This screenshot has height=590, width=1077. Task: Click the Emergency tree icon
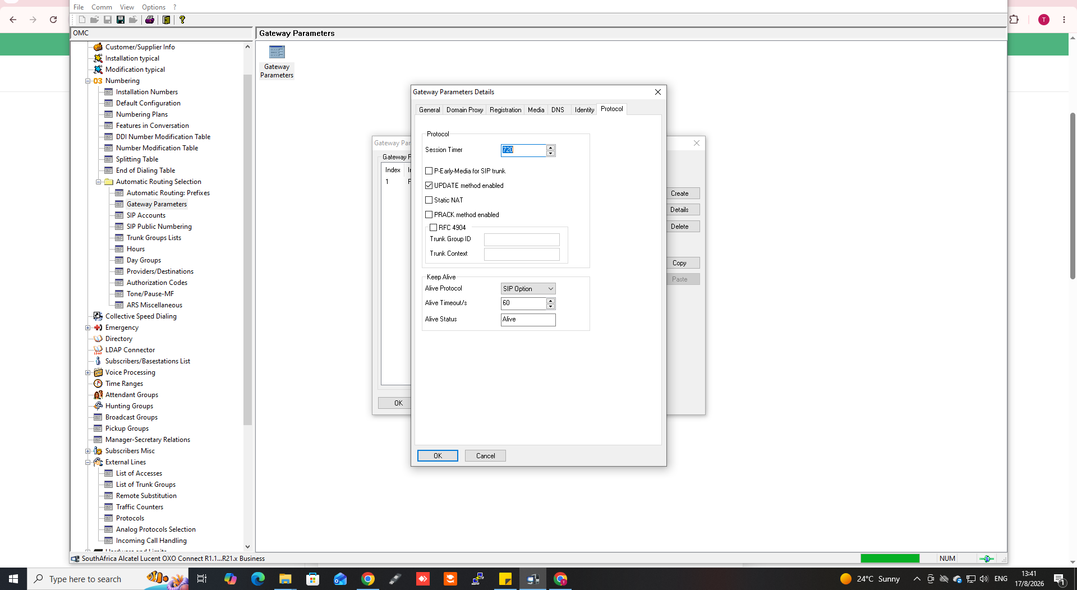tap(98, 328)
